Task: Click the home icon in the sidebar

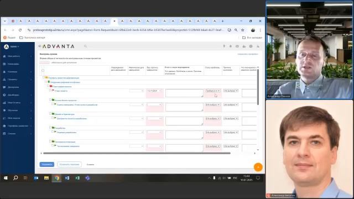Action: [4, 56]
